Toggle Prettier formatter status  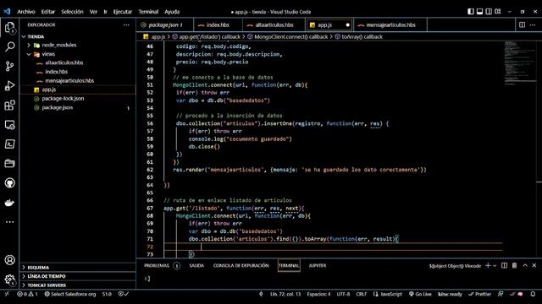point(479,294)
